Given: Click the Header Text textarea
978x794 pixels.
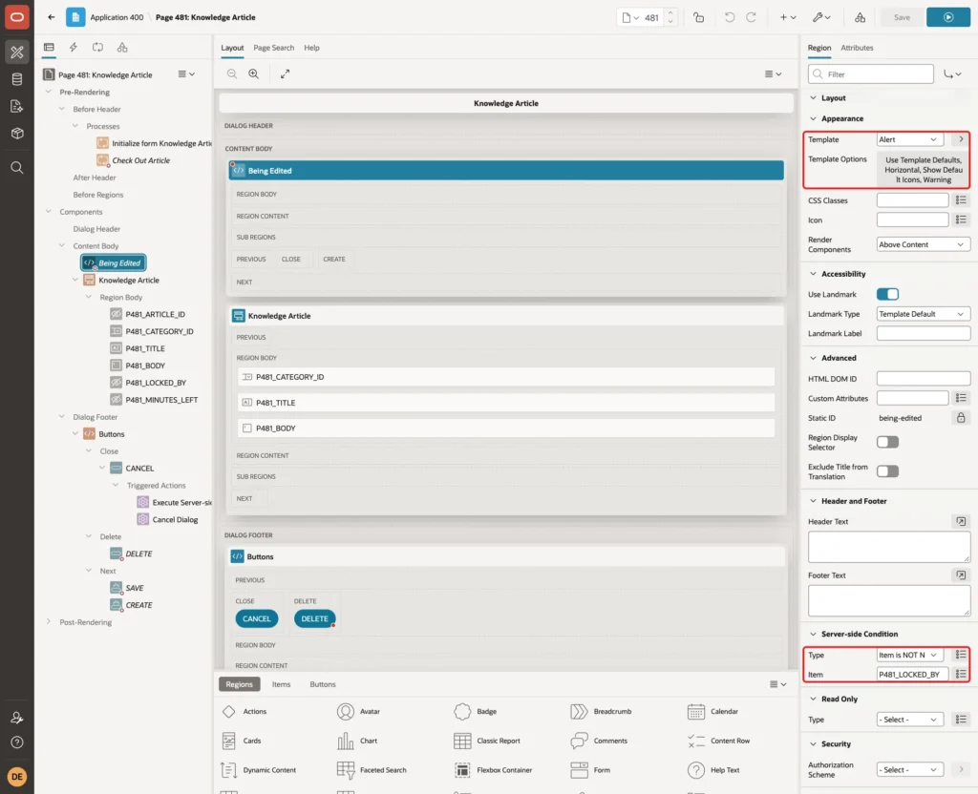Looking at the screenshot, I should tap(889, 547).
